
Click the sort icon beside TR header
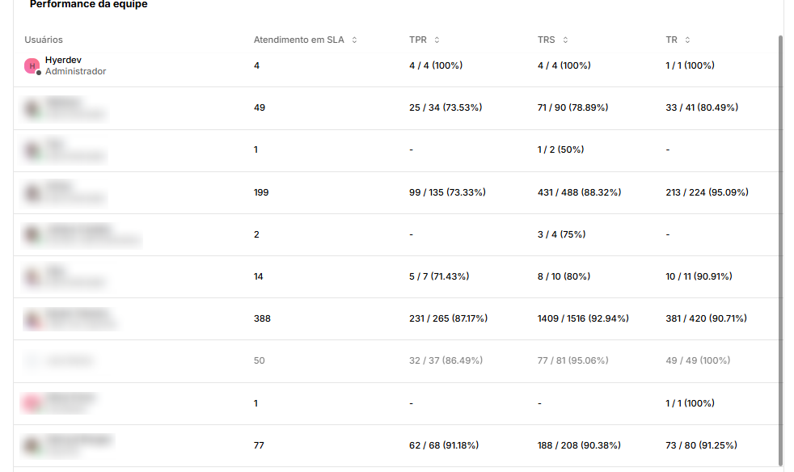[x=687, y=40]
